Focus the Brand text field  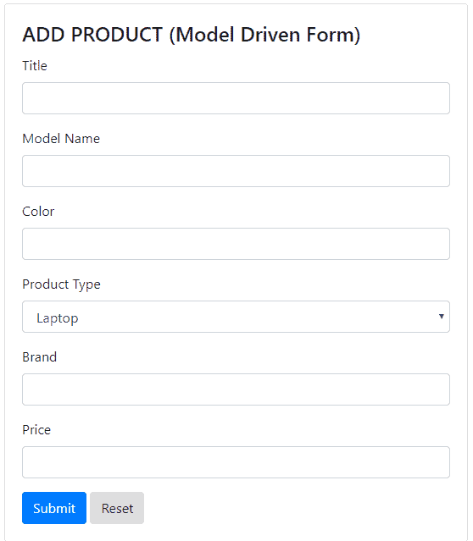pyautogui.click(x=236, y=389)
